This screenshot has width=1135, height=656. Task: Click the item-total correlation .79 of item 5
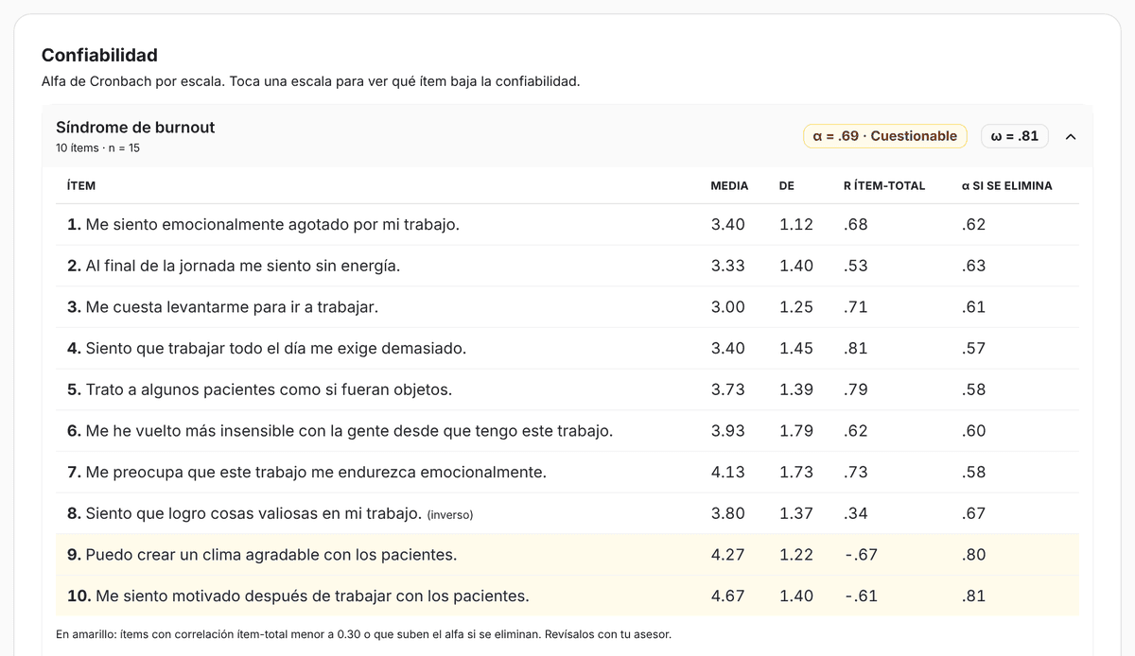point(855,389)
